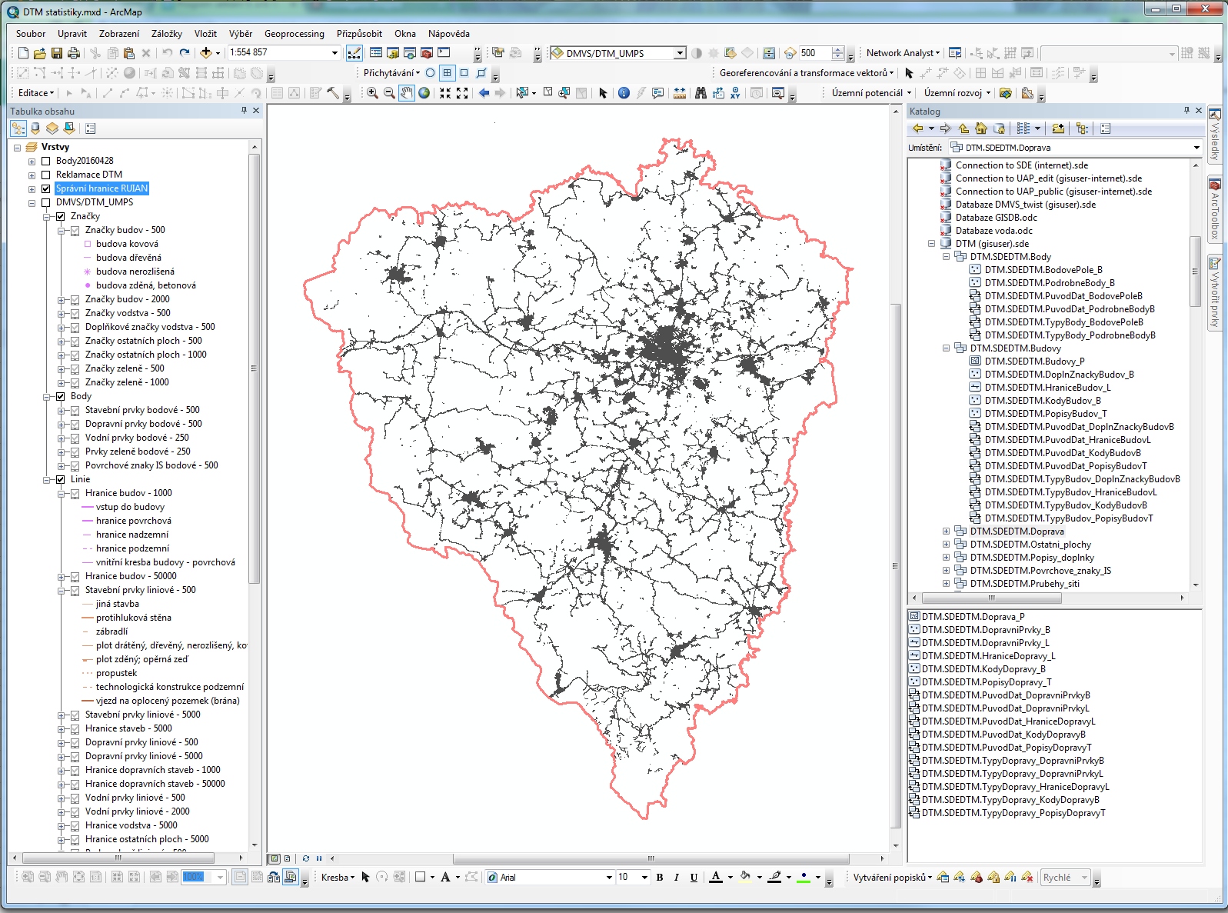Open DMVS/DTM_UMPS layer dropdown
The height and width of the screenshot is (913, 1228).
680,53
